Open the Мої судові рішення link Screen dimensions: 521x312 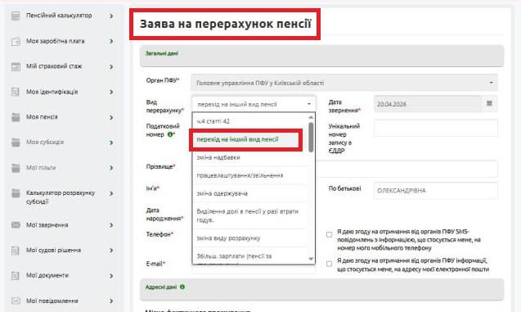[53, 250]
